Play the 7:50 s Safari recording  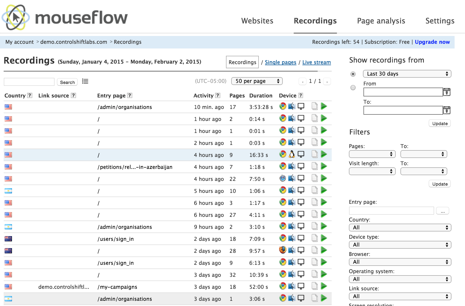tap(324, 178)
